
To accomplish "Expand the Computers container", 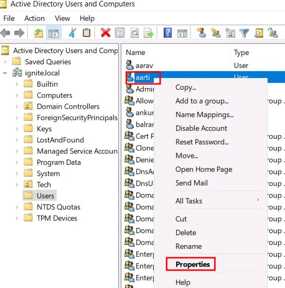I will 17,95.
